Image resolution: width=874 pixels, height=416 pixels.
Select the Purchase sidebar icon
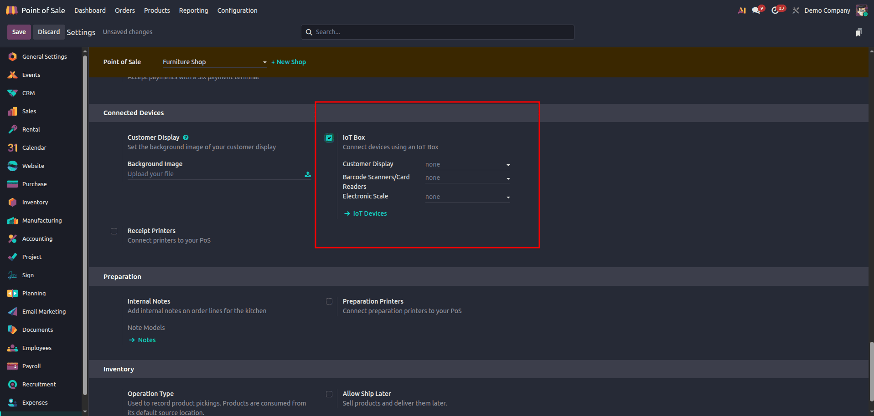click(x=13, y=184)
